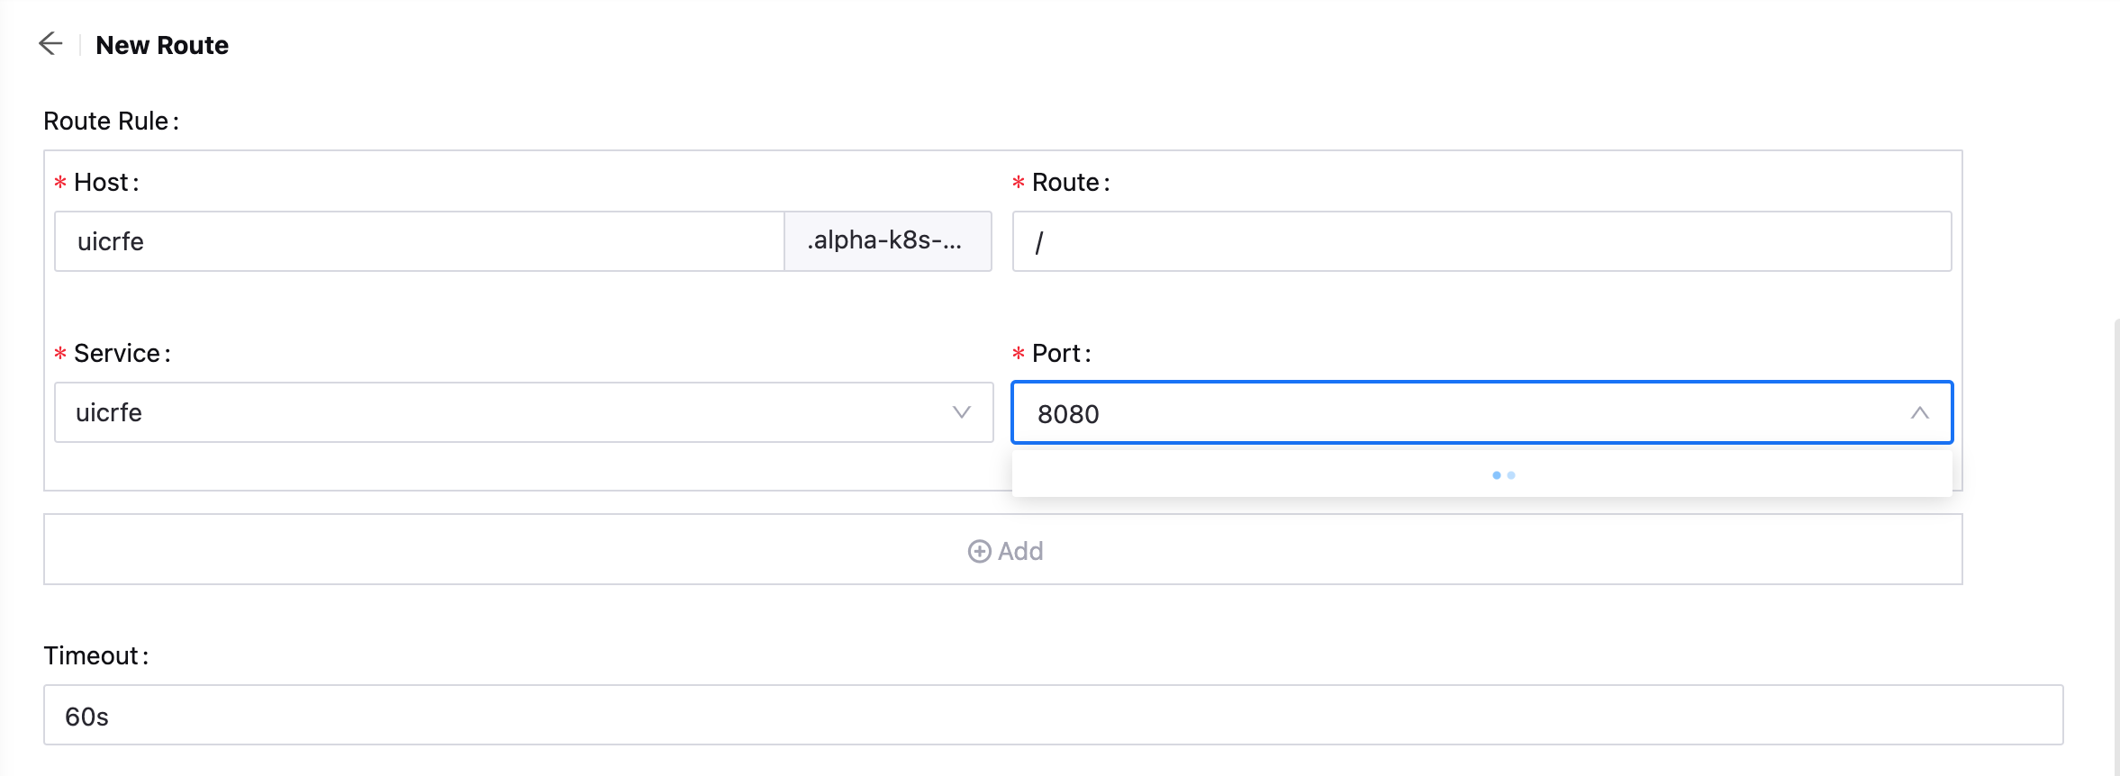Open the Service dropdown showing uicrfe
Image resolution: width=2120 pixels, height=776 pixels.
pos(522,412)
